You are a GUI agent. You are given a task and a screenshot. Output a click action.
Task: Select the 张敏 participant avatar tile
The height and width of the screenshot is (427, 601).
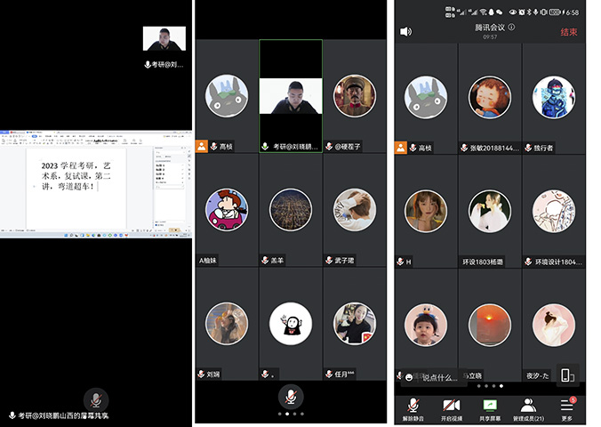pyautogui.click(x=490, y=97)
